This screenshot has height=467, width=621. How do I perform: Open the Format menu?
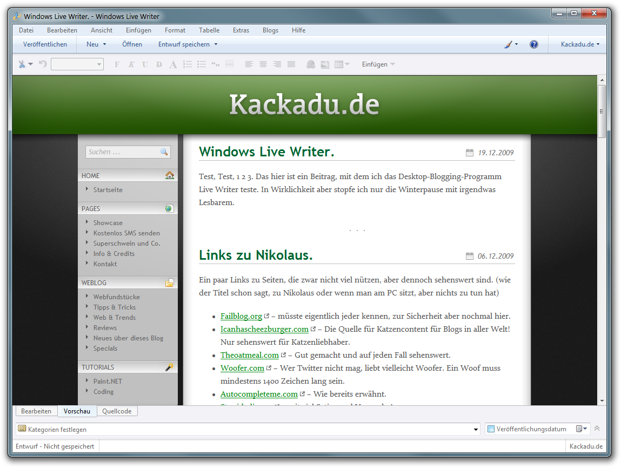point(175,30)
